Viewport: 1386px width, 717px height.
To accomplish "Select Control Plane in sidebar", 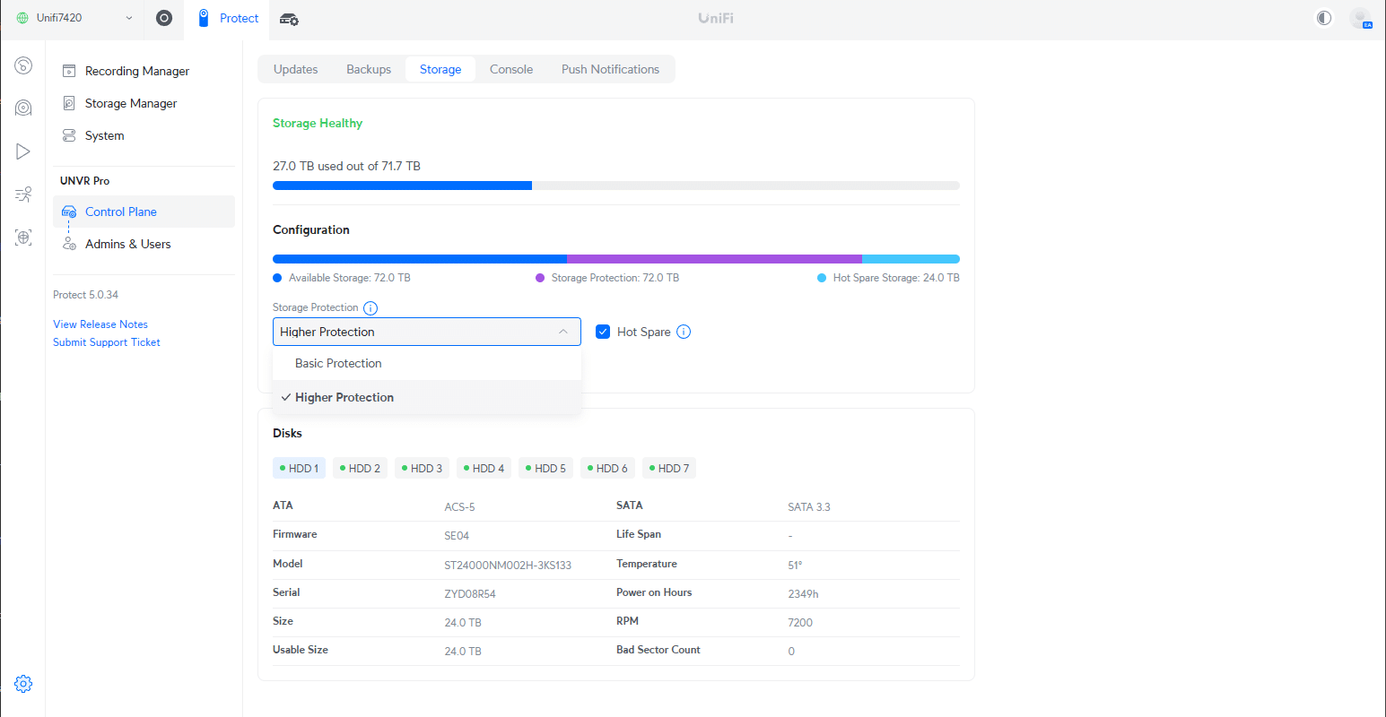I will click(144, 212).
